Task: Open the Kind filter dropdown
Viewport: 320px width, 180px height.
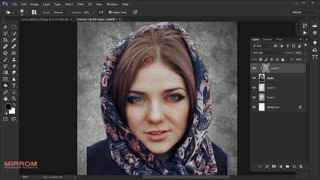Action: click(261, 46)
